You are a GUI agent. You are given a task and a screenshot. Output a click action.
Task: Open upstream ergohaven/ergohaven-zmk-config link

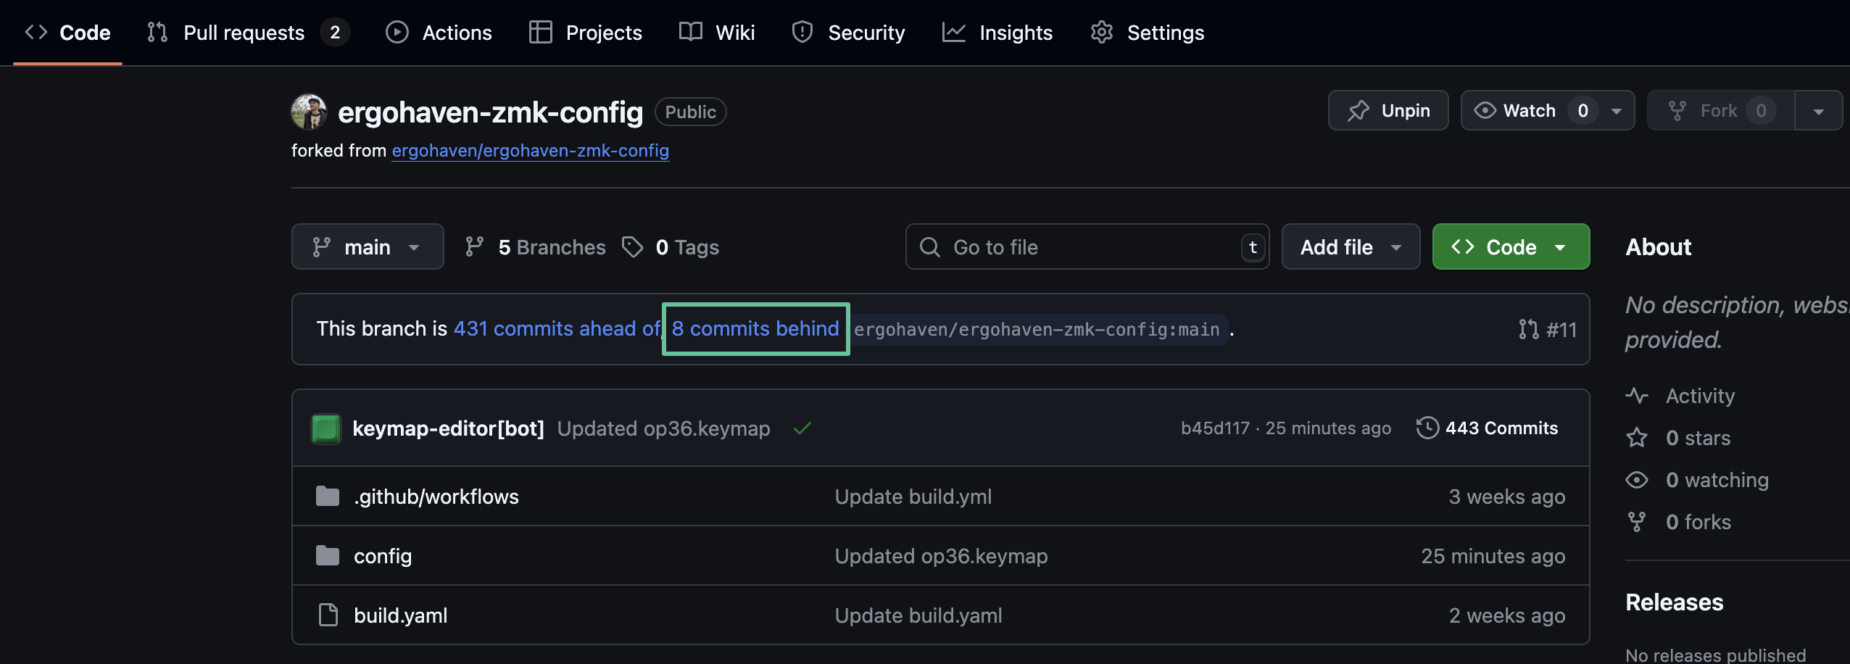coord(530,150)
